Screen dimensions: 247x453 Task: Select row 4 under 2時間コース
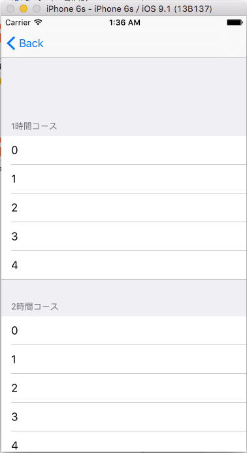(124, 442)
